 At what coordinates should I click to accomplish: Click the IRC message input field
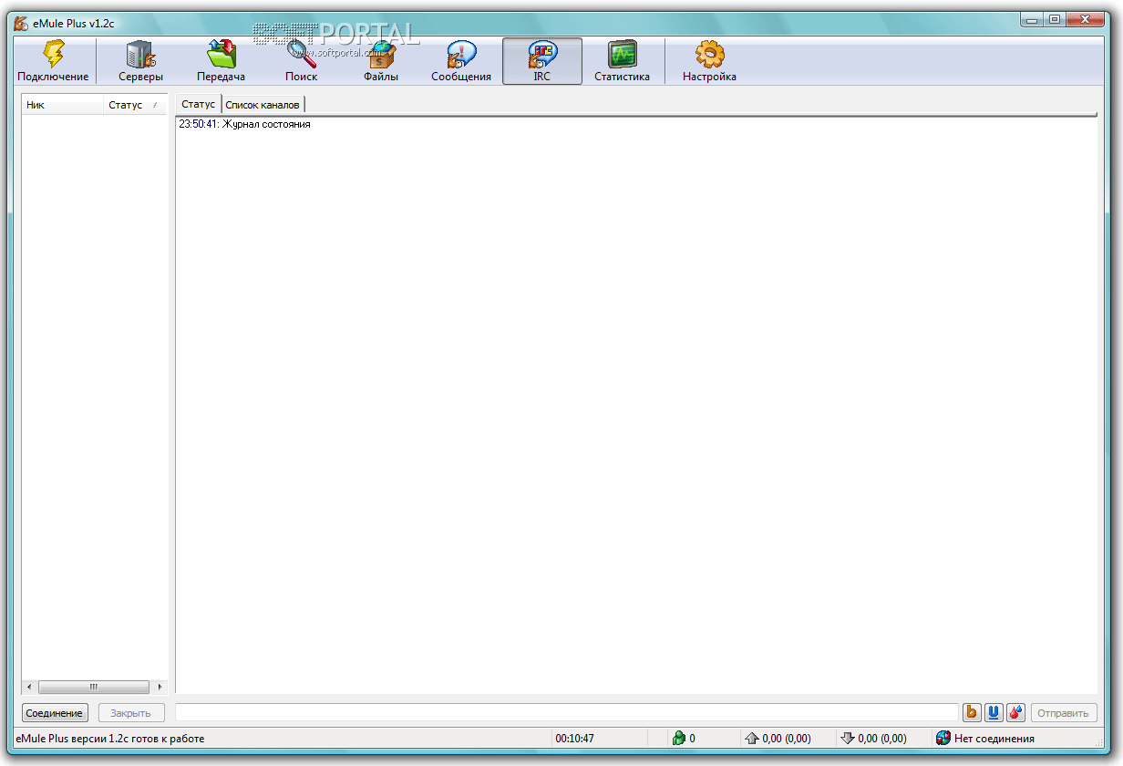pyautogui.click(x=567, y=712)
